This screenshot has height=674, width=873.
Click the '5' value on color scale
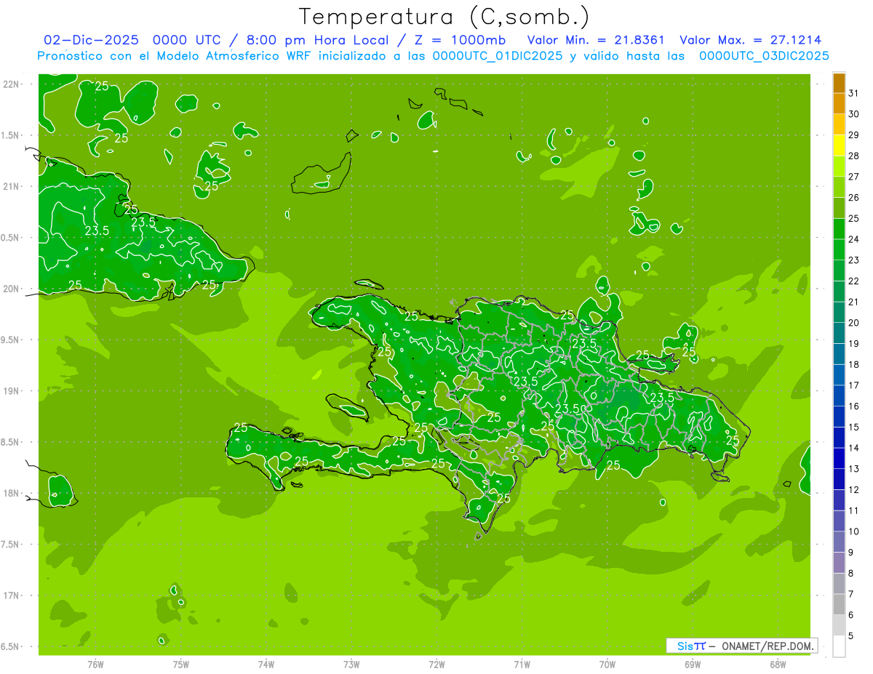[851, 636]
